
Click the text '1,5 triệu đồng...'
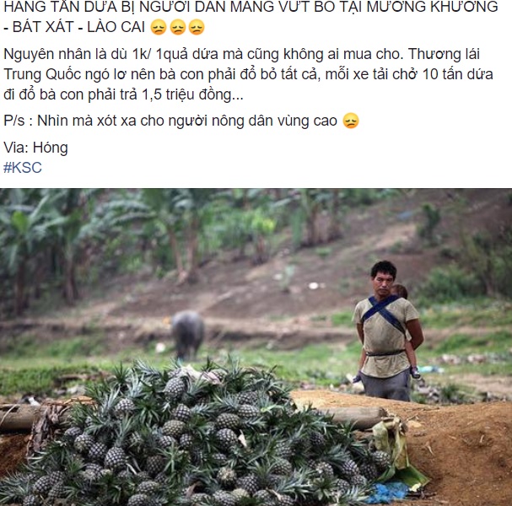pos(192,94)
